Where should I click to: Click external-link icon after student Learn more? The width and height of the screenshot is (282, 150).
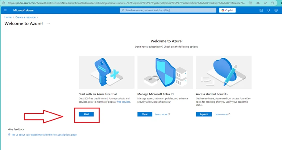[x=228, y=114]
